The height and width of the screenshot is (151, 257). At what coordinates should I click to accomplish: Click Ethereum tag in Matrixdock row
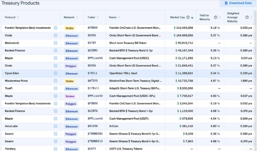[x=72, y=43]
